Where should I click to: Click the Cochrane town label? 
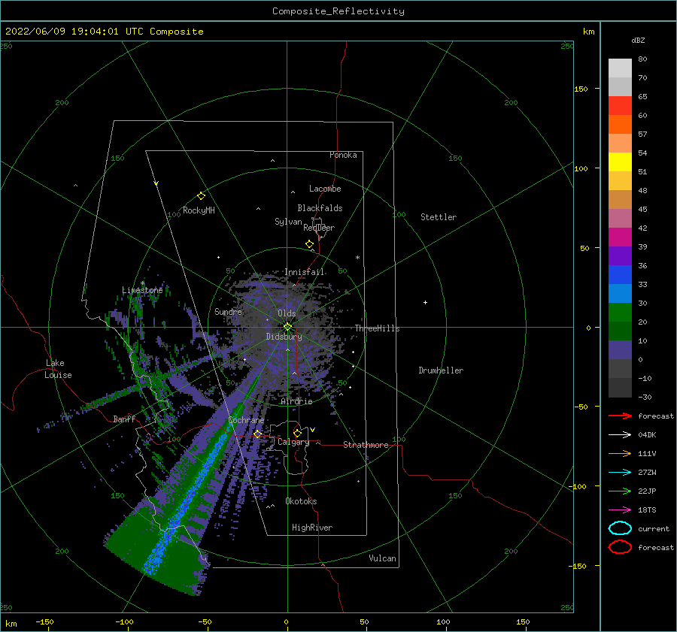[x=246, y=420]
